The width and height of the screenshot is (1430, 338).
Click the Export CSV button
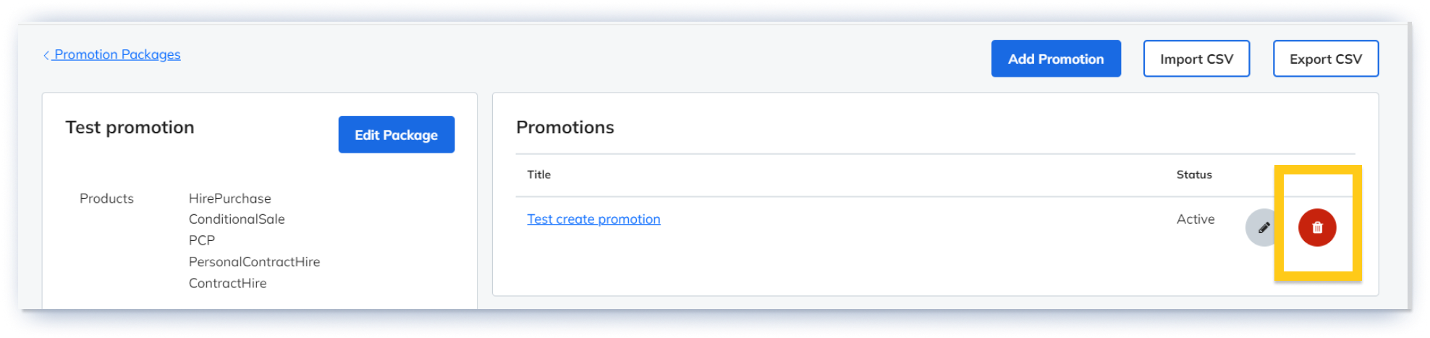click(1326, 59)
